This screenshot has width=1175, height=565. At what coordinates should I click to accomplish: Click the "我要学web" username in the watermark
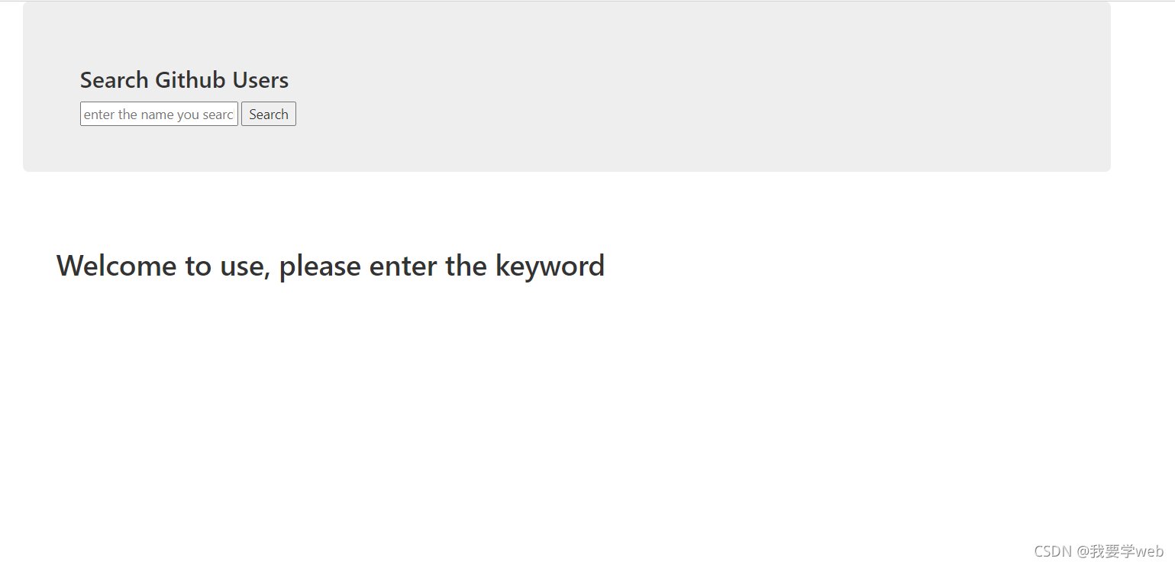coord(1127,551)
